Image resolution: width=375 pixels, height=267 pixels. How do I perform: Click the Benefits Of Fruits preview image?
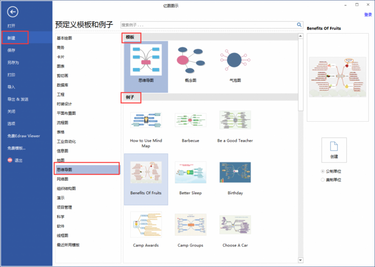[x=337, y=77]
